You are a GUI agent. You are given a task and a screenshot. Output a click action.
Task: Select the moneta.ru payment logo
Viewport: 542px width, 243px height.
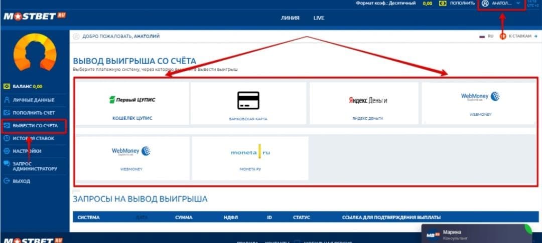(x=250, y=152)
